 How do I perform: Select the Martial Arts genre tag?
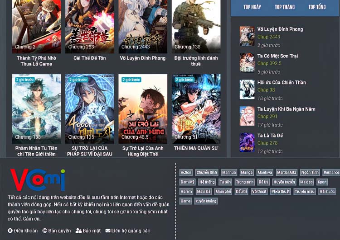point(287,172)
